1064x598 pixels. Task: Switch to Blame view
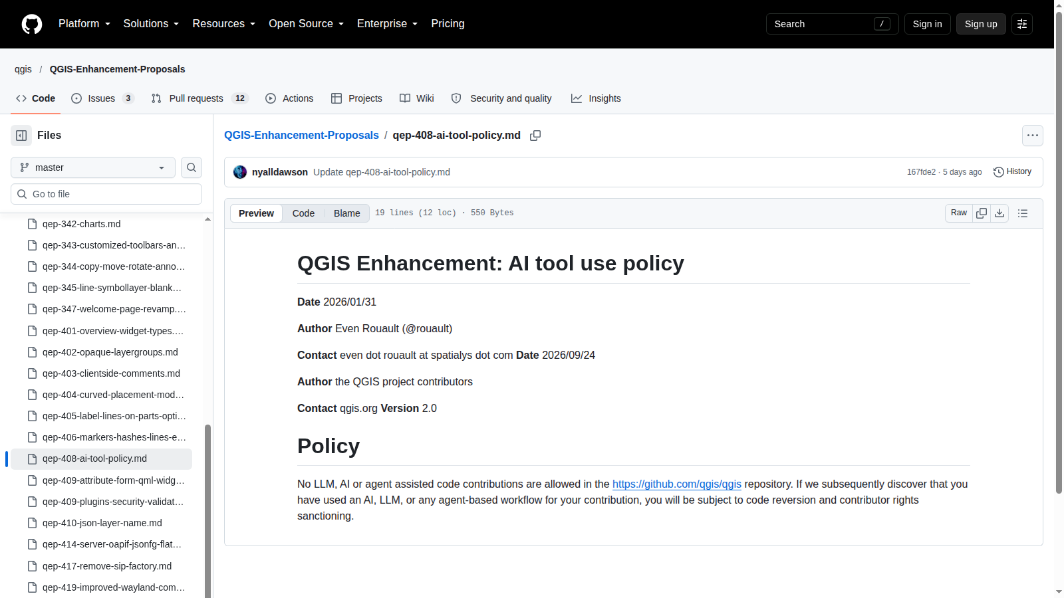pos(346,213)
